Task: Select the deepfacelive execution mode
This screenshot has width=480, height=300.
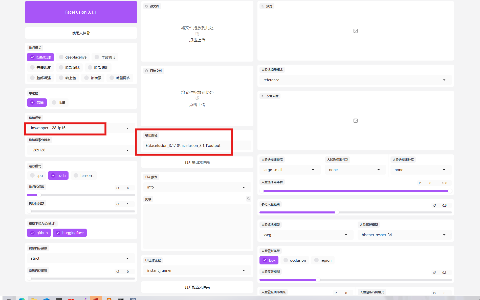Action: (x=73, y=57)
